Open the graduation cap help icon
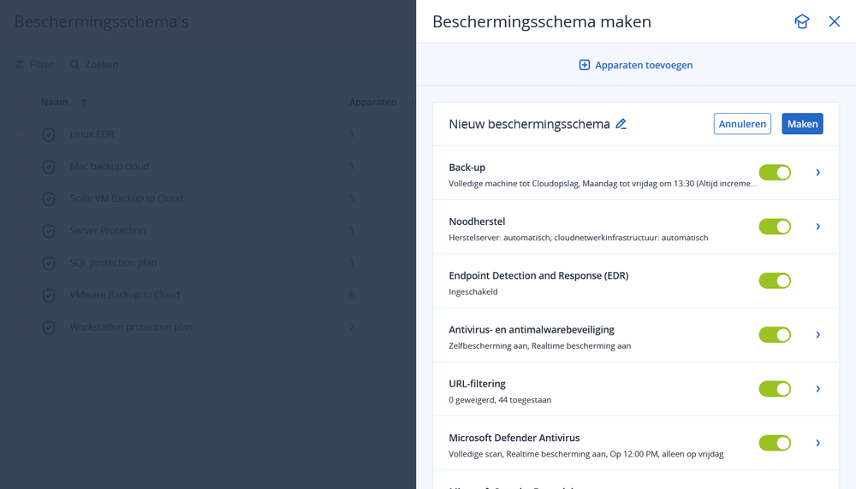Image resolution: width=856 pixels, height=489 pixels. click(x=801, y=21)
